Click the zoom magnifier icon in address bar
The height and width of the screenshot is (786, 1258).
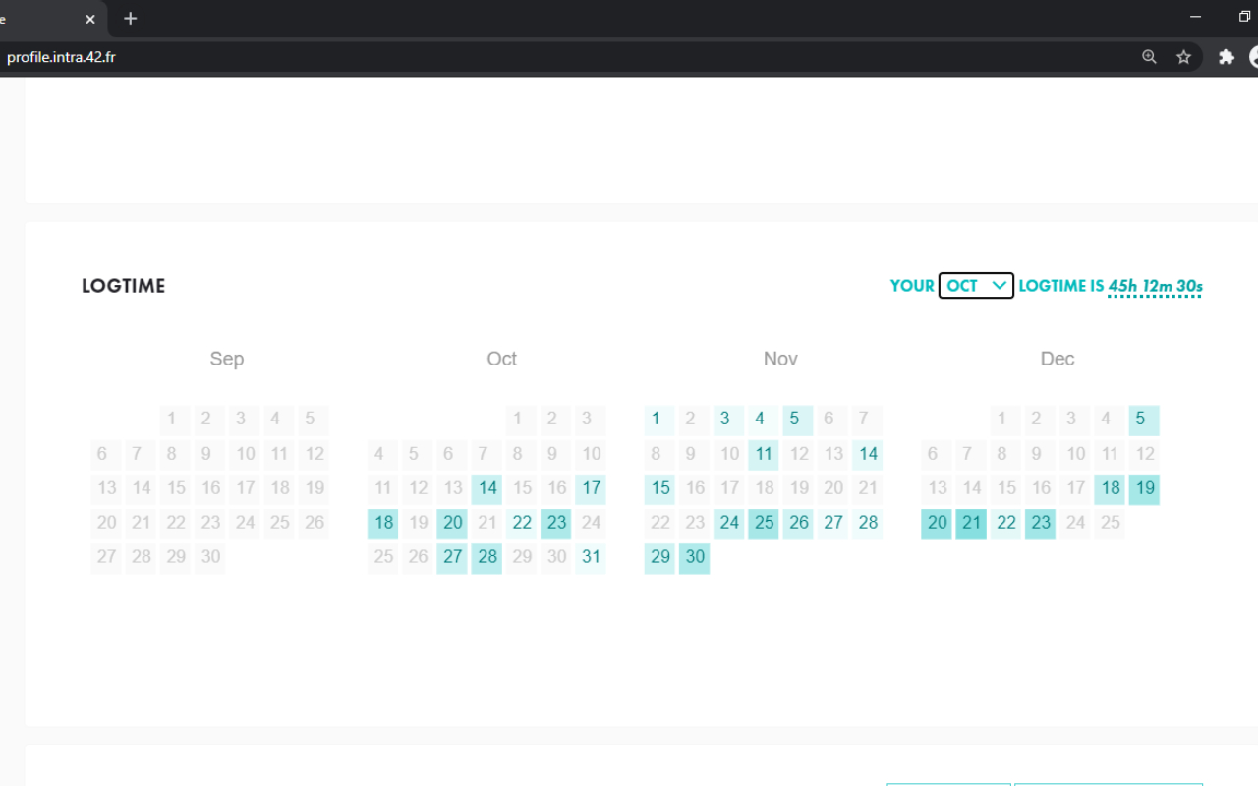tap(1149, 57)
